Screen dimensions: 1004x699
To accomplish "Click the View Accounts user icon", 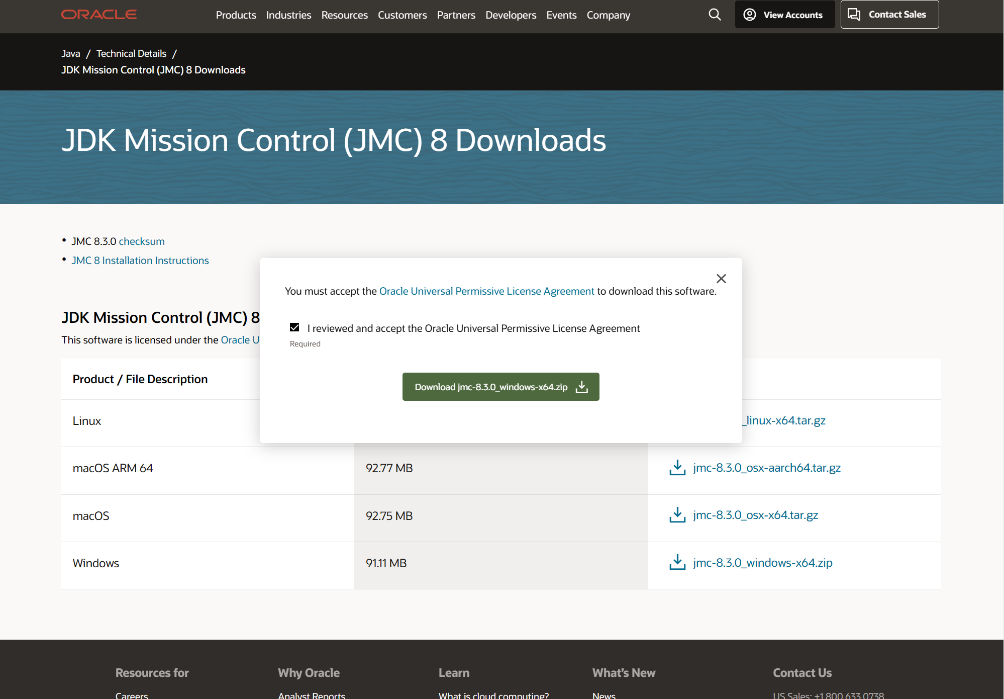I will [x=749, y=15].
